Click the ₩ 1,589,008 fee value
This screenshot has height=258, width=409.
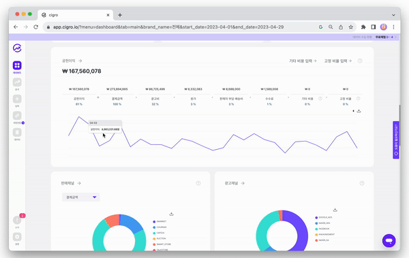[x=269, y=89]
